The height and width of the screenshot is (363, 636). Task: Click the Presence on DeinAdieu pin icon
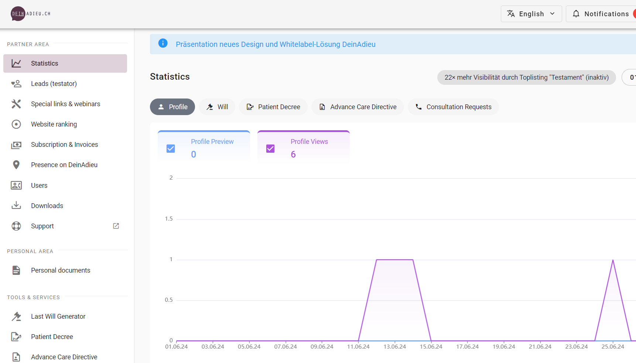[x=16, y=165]
